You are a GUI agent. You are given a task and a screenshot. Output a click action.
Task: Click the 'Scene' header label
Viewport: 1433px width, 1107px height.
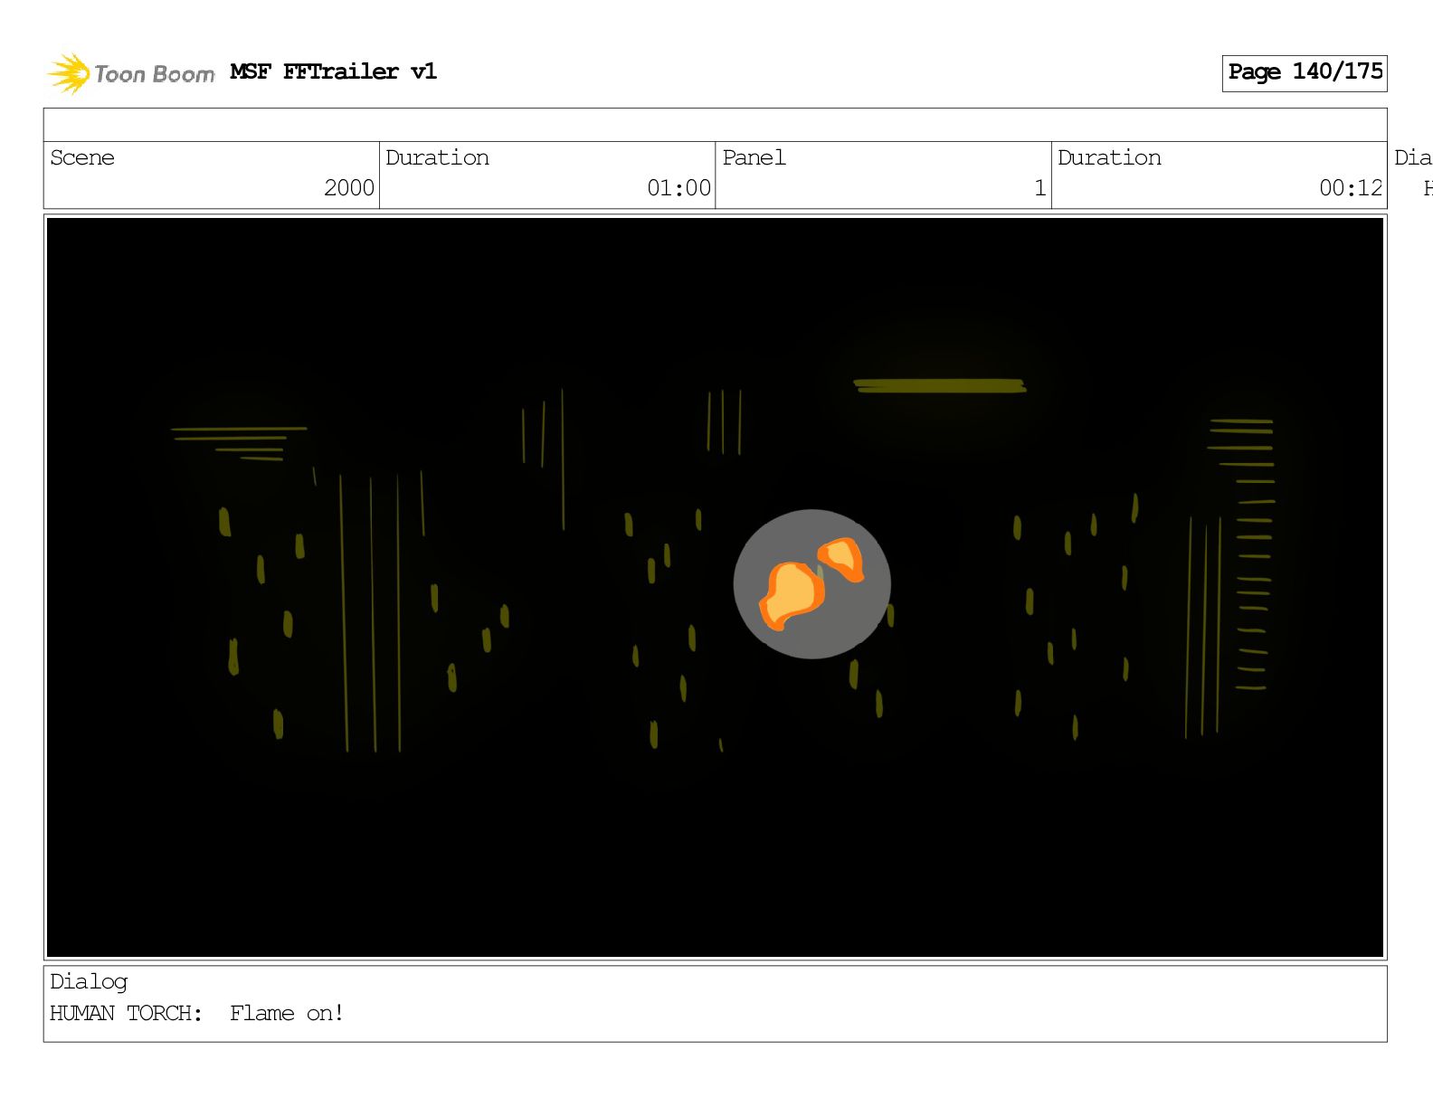click(82, 157)
